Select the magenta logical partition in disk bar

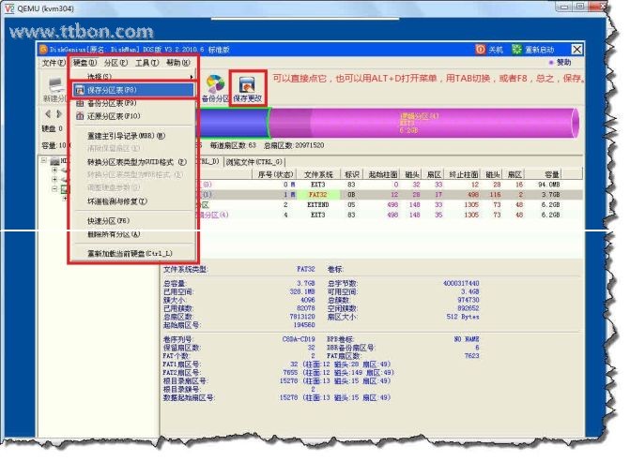point(423,123)
